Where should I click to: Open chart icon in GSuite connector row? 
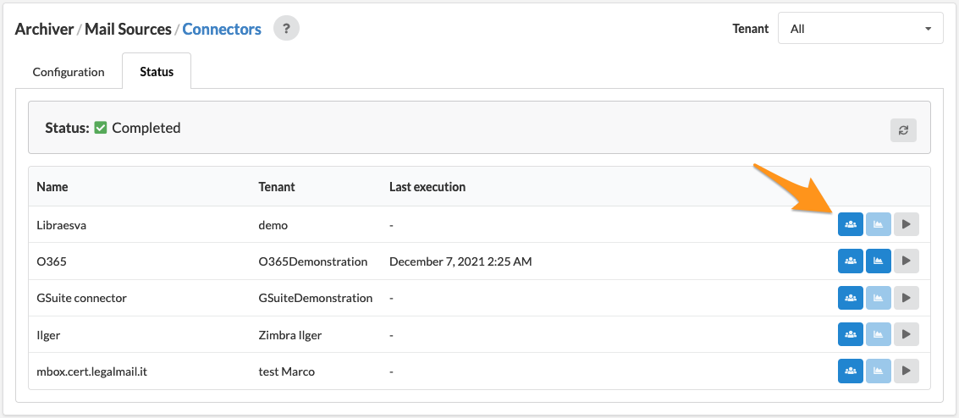pyautogui.click(x=879, y=298)
